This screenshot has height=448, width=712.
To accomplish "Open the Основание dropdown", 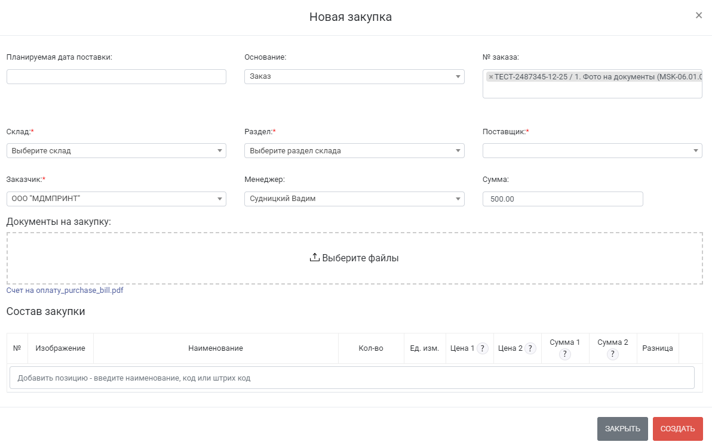I will (x=354, y=76).
